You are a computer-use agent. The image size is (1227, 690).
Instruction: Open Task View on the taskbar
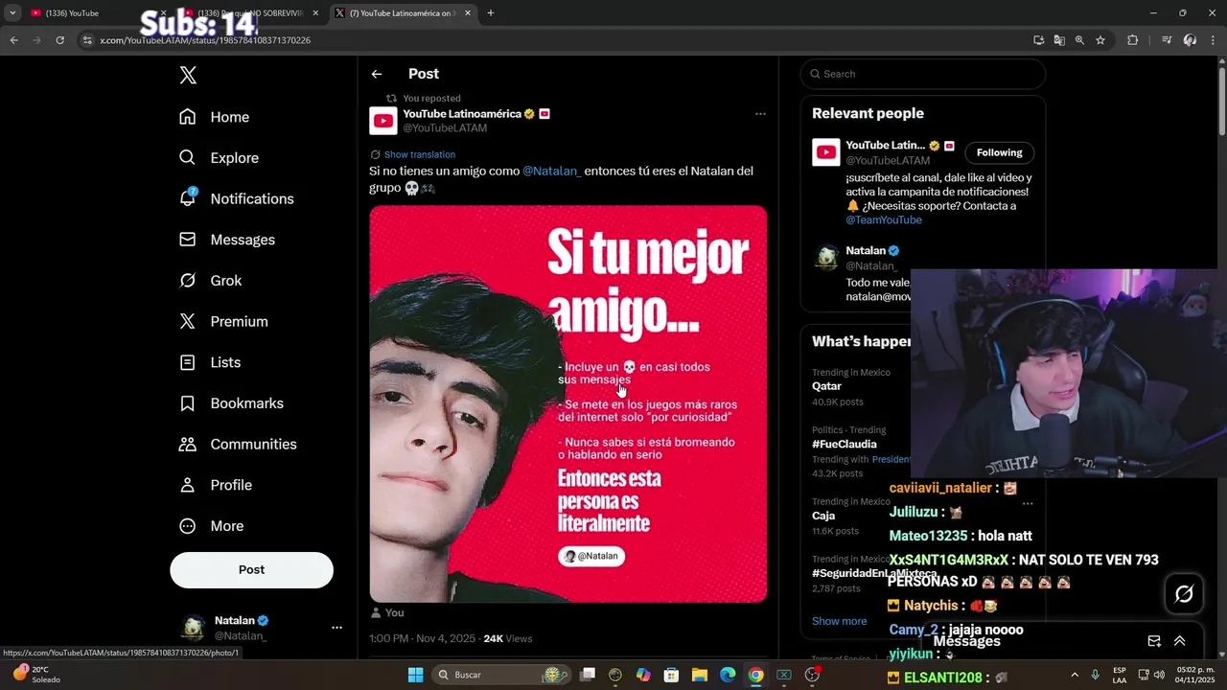[x=588, y=675]
